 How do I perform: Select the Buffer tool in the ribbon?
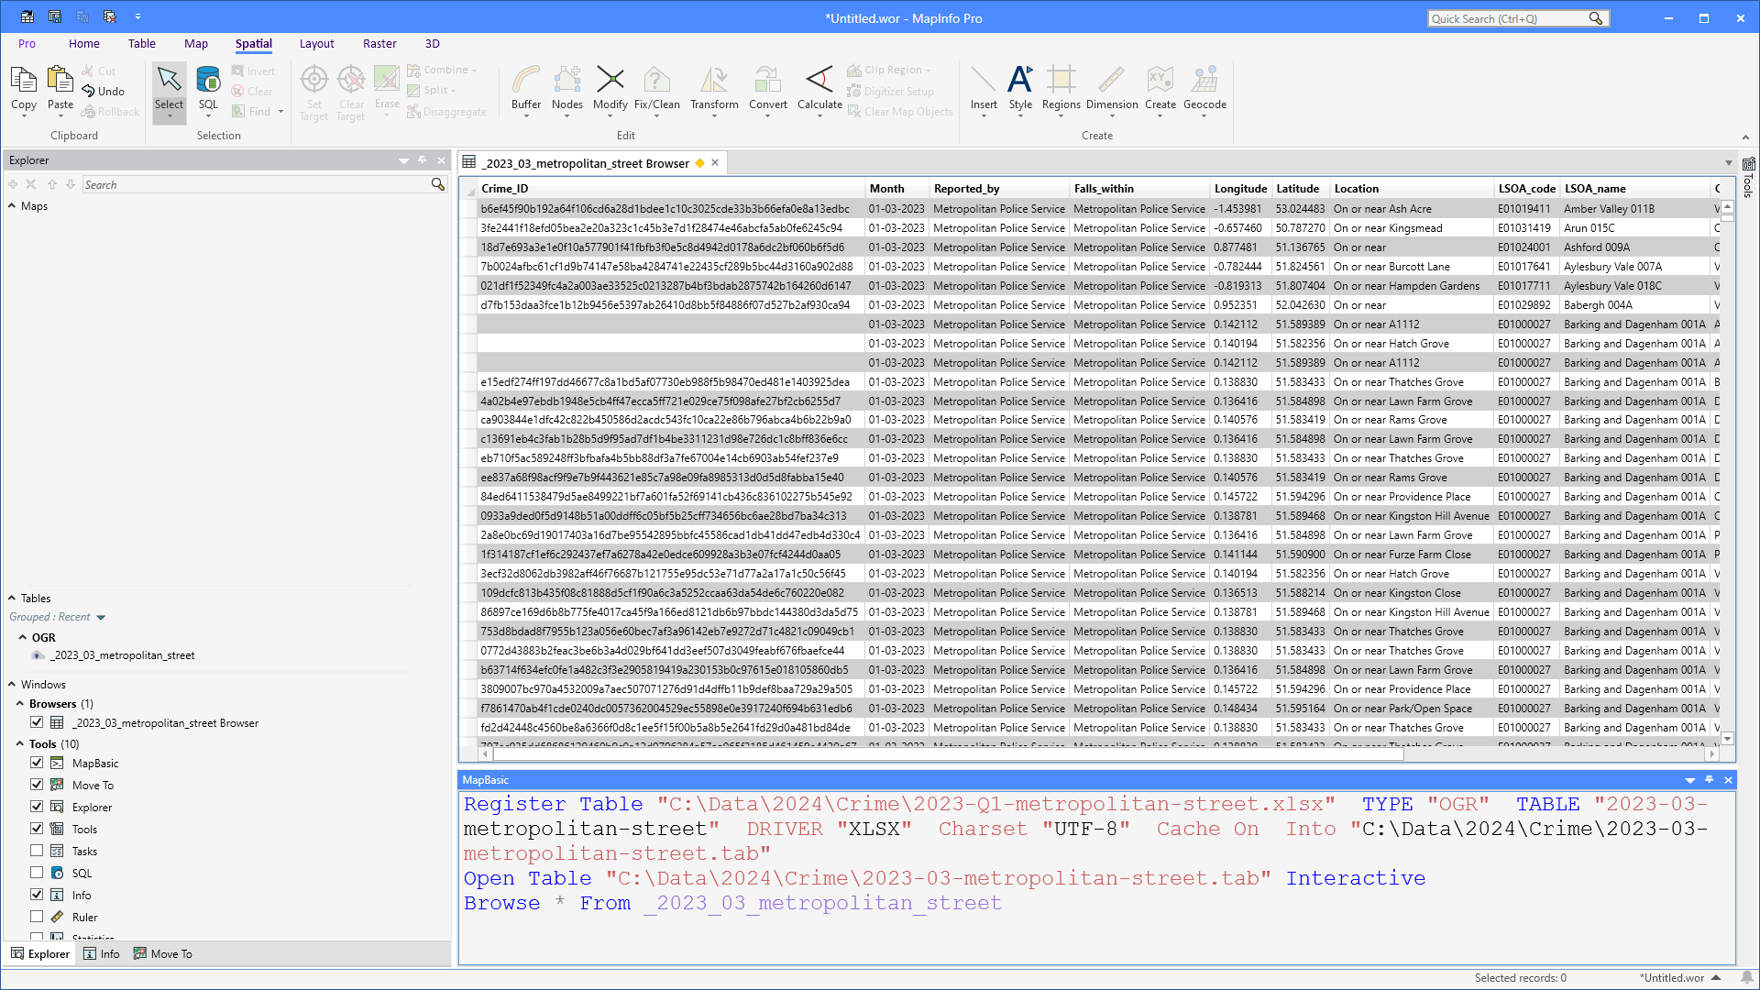click(526, 89)
